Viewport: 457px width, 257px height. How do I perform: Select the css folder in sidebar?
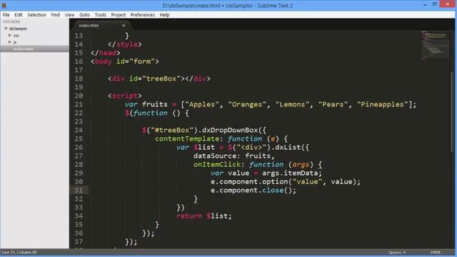[x=16, y=36]
